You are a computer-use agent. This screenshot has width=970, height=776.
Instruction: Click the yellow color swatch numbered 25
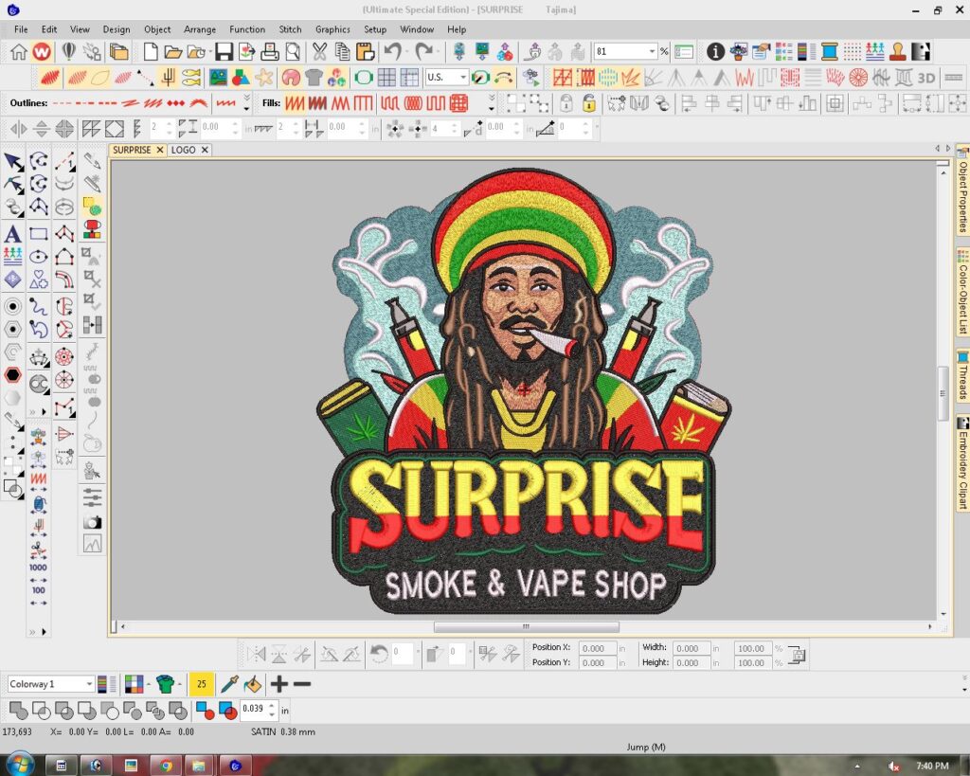coord(200,683)
